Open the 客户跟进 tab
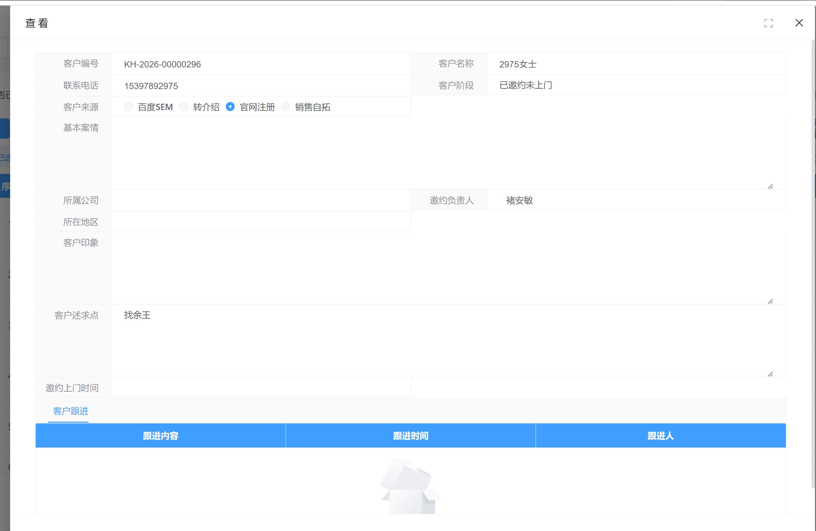 (x=71, y=411)
